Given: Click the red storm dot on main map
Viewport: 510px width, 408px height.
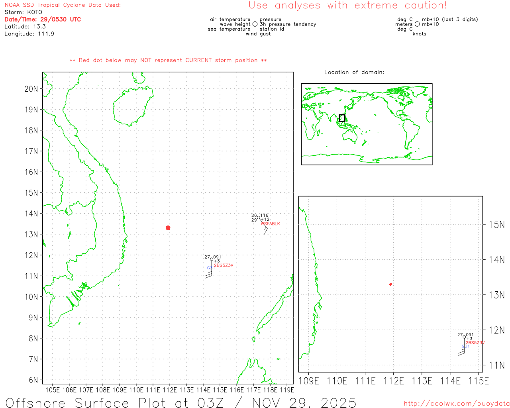Looking at the screenshot, I should pyautogui.click(x=168, y=228).
